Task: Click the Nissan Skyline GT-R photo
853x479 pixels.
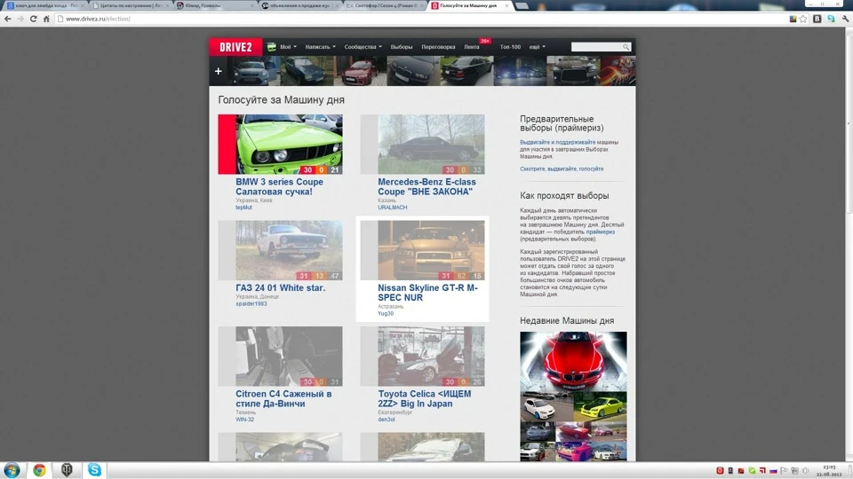Action: (x=431, y=250)
